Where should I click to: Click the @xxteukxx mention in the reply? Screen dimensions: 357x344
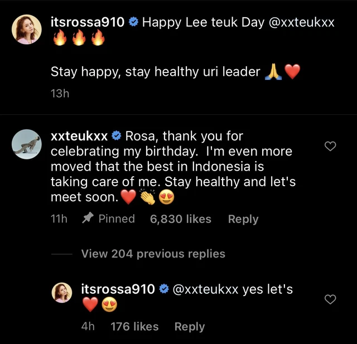(205, 289)
